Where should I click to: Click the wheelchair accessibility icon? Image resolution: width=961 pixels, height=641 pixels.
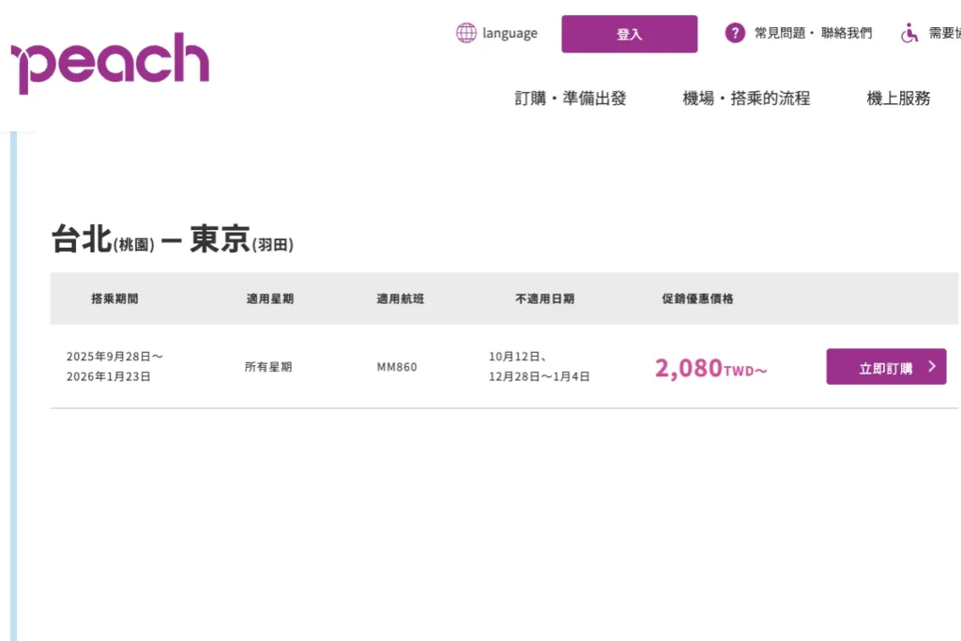point(909,33)
